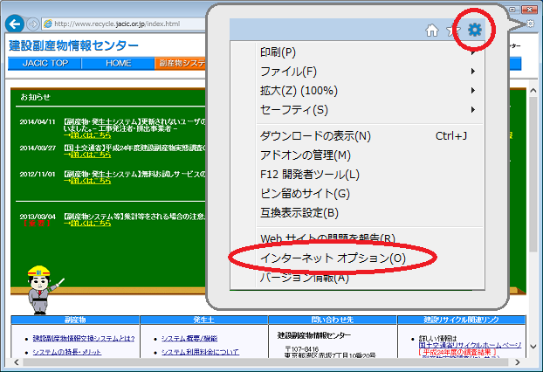This screenshot has height=372, width=543.
Task: Click the helmeted worker mascot image
Action: [x=42, y=290]
